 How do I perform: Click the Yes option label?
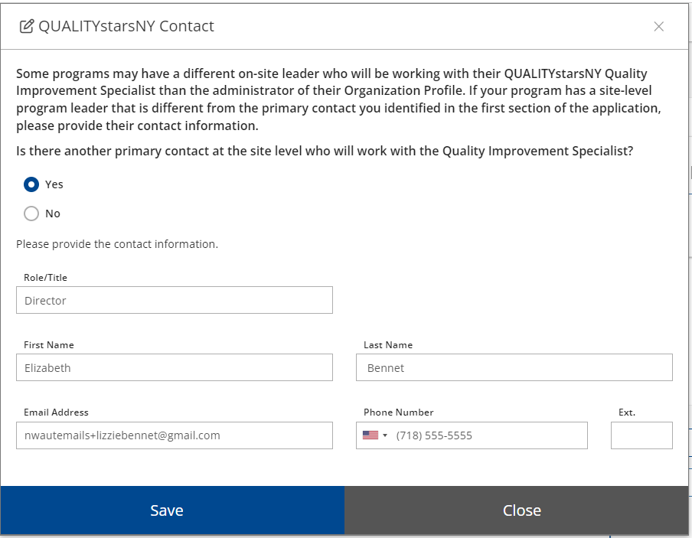coord(54,184)
